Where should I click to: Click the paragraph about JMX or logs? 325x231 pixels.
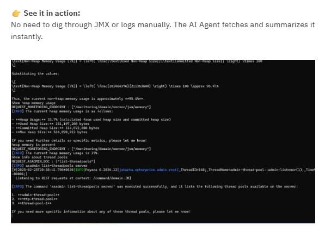click(163, 30)
